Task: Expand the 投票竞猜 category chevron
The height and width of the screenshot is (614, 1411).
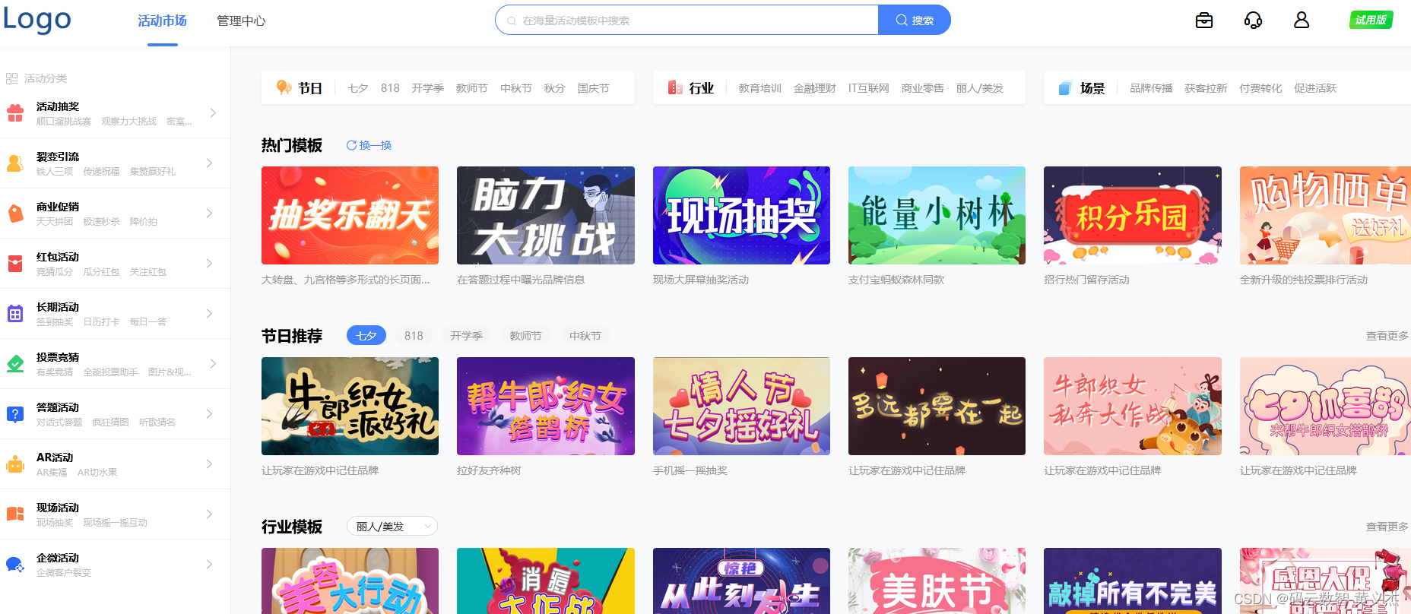Action: (x=213, y=364)
